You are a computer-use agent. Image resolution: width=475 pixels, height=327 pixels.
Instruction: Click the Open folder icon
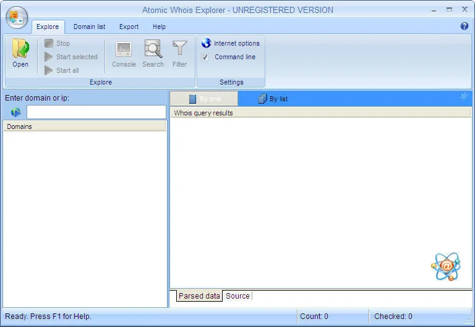pyautogui.click(x=20, y=48)
